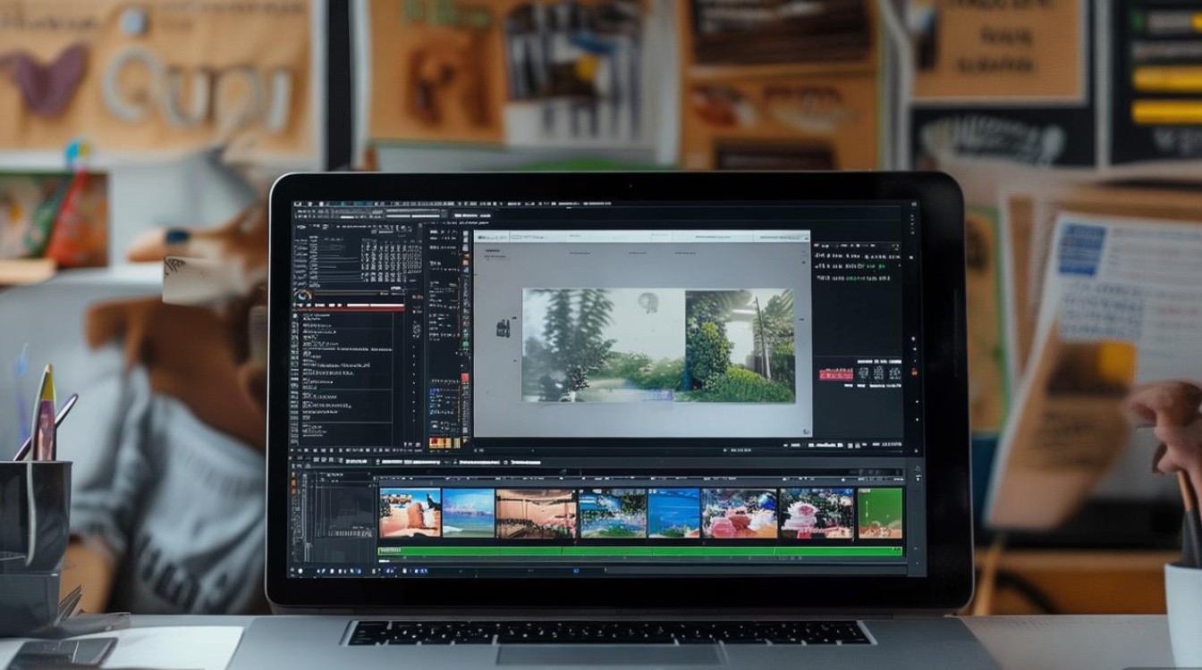
Task: Click the red button in the right side panel
Action: [835, 373]
